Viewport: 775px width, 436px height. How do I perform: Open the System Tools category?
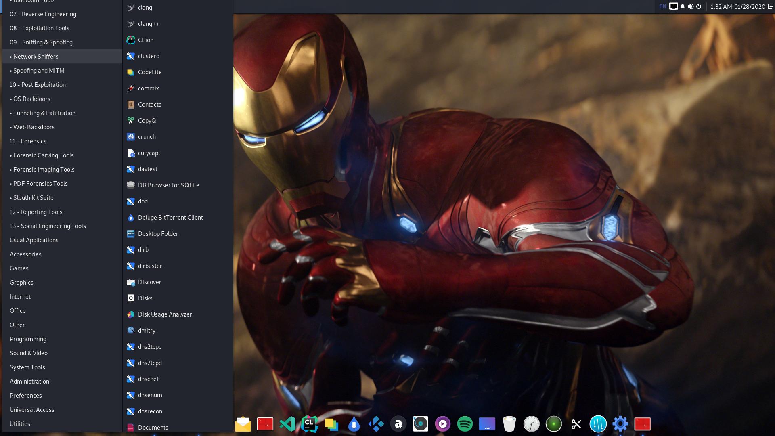(62, 367)
